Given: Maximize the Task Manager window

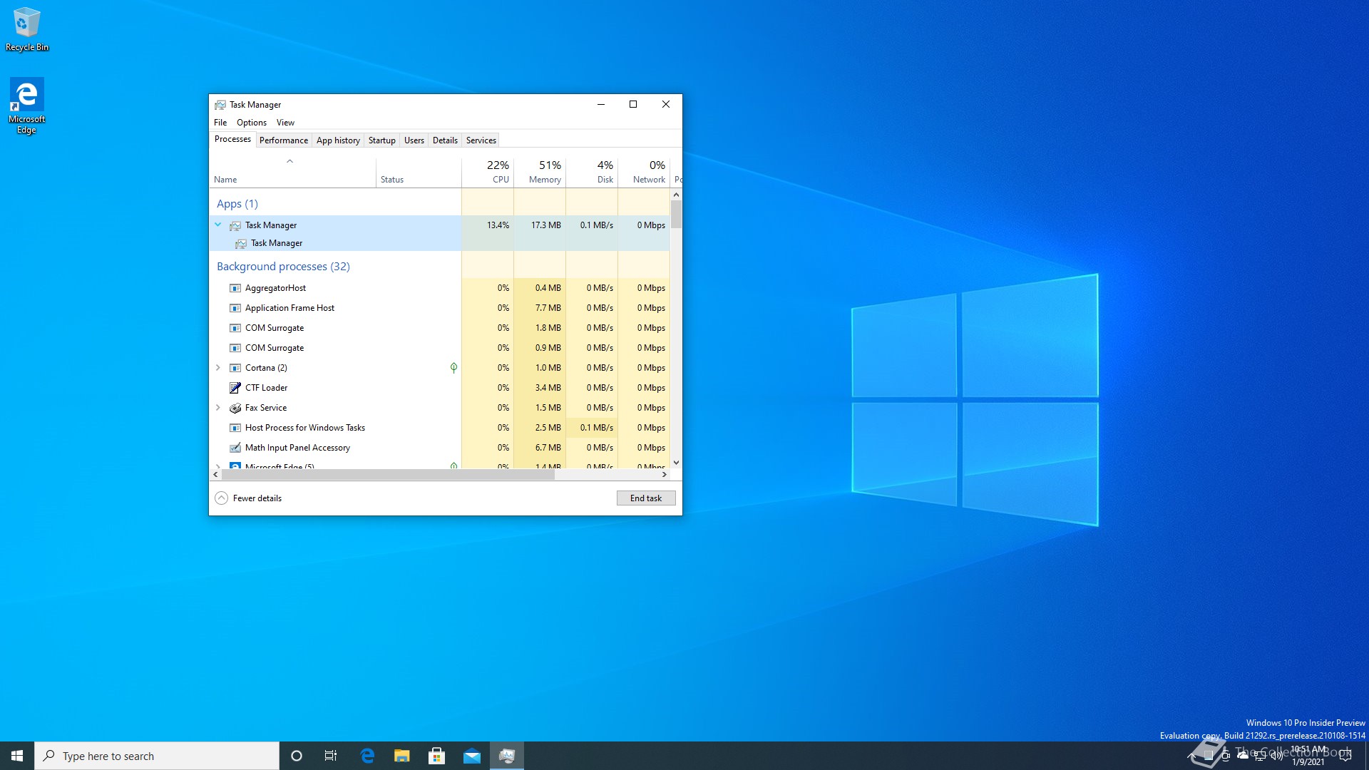Looking at the screenshot, I should click(x=633, y=104).
